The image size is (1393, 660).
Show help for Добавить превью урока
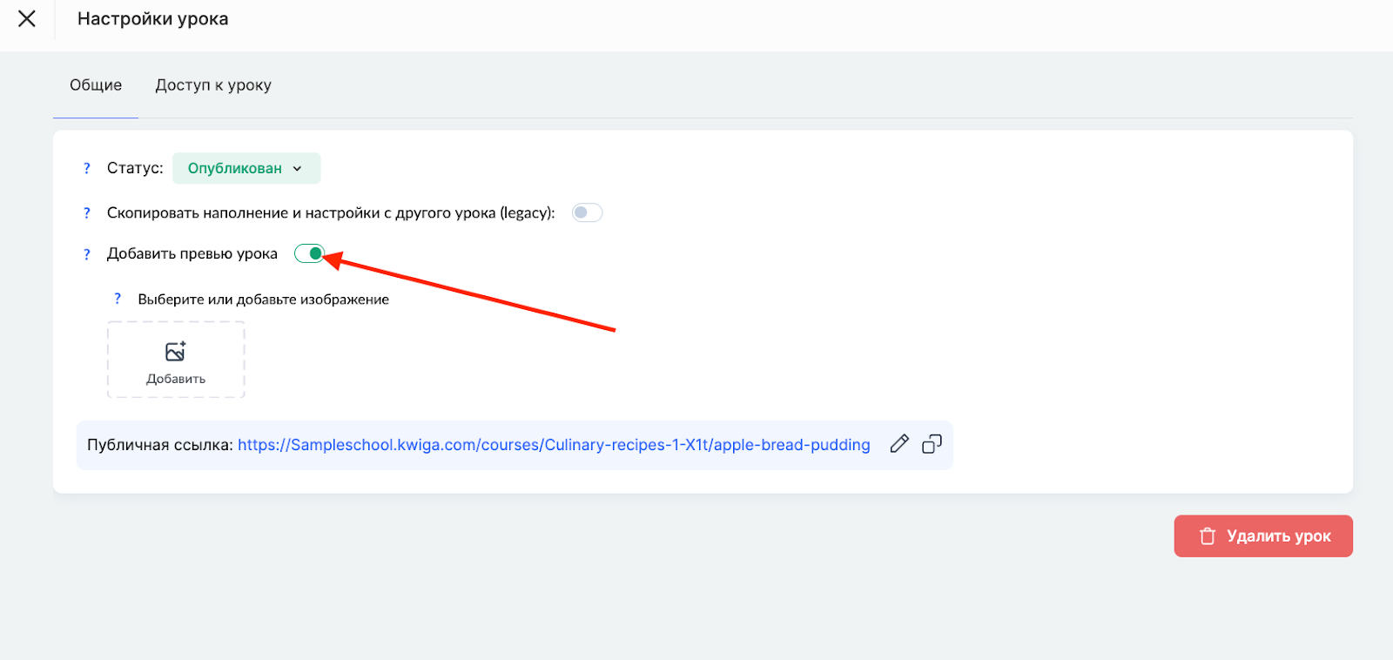(86, 254)
